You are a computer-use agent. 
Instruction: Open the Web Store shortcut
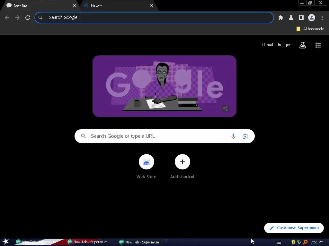click(x=146, y=167)
